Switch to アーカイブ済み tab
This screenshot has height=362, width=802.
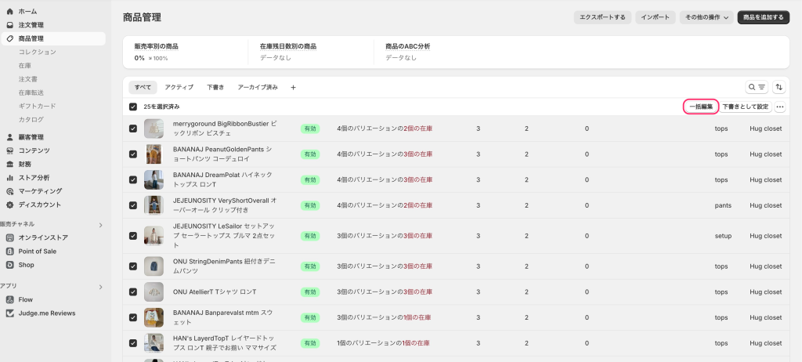[x=257, y=87]
